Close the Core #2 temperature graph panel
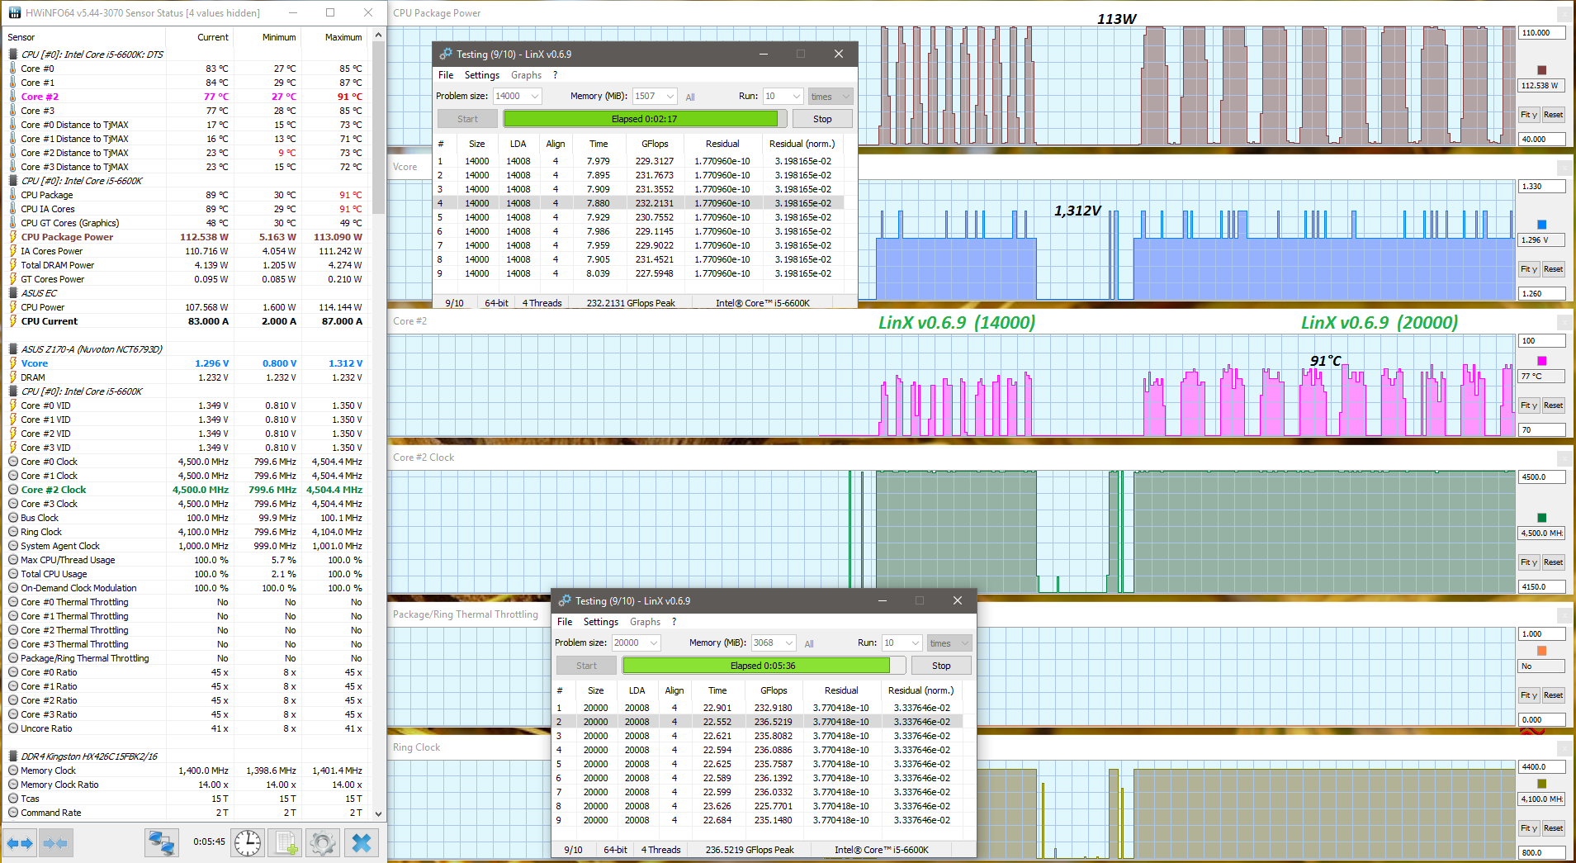This screenshot has height=863, width=1576. 1564,321
